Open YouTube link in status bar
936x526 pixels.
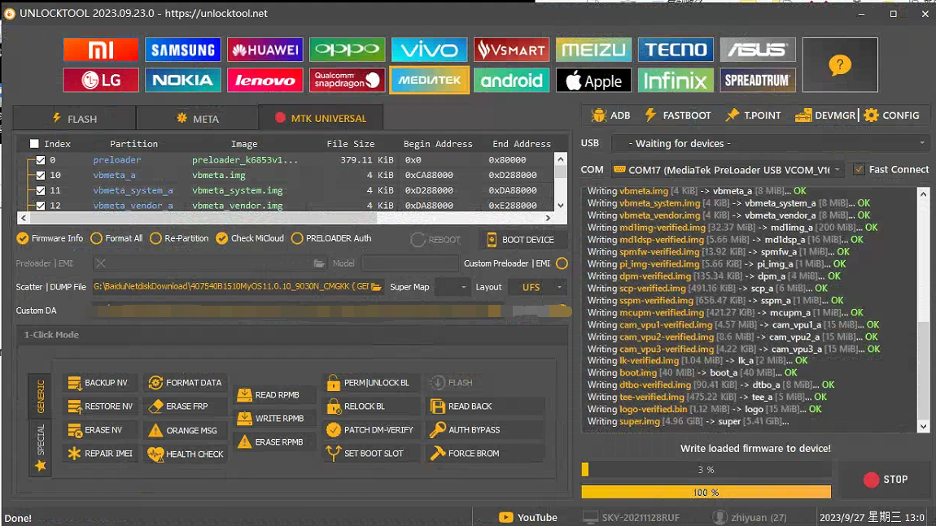tap(527, 518)
